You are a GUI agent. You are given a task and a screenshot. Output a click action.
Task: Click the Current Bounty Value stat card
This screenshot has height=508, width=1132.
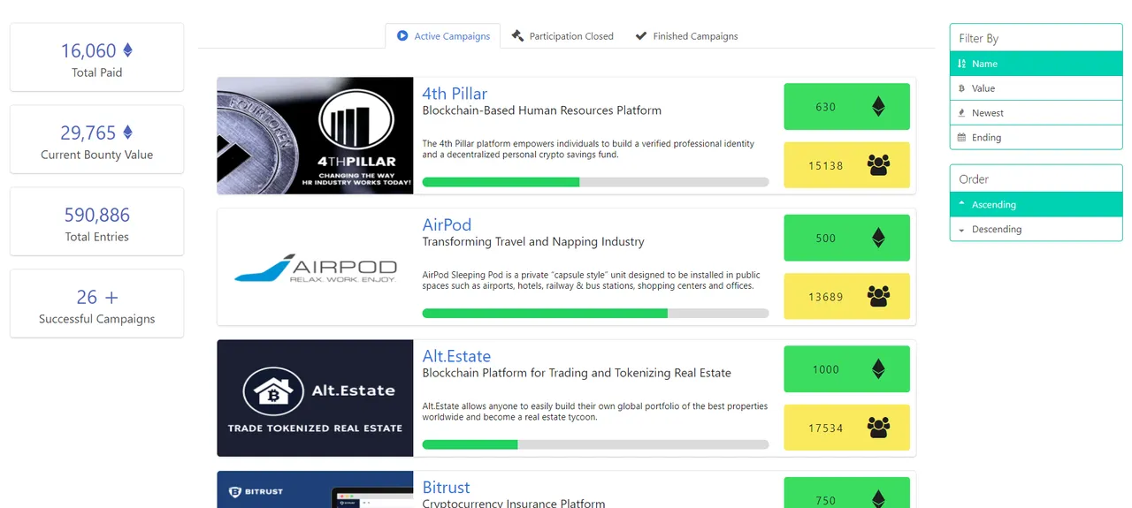97,140
